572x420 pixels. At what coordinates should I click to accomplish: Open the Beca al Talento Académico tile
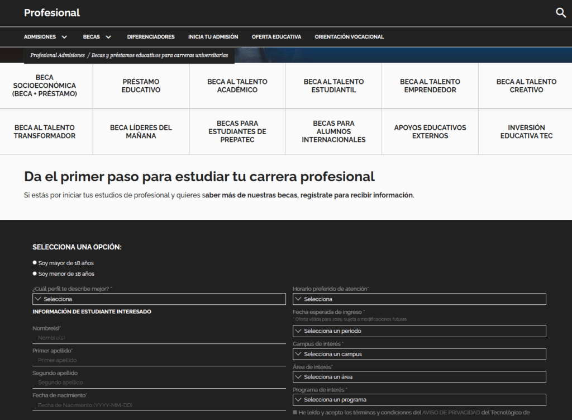coord(237,86)
